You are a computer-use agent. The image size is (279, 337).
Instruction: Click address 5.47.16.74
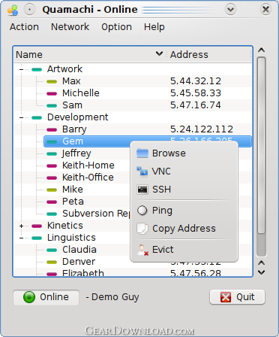[196, 105]
